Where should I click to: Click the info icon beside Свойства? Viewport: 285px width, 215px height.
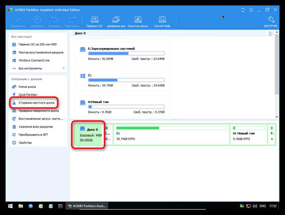[14, 143]
